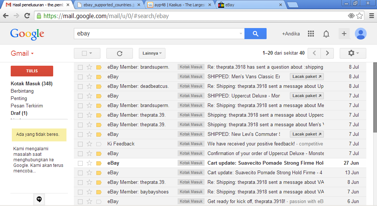Select checkbox for SHIPPED Men's Vans email

coord(80,77)
